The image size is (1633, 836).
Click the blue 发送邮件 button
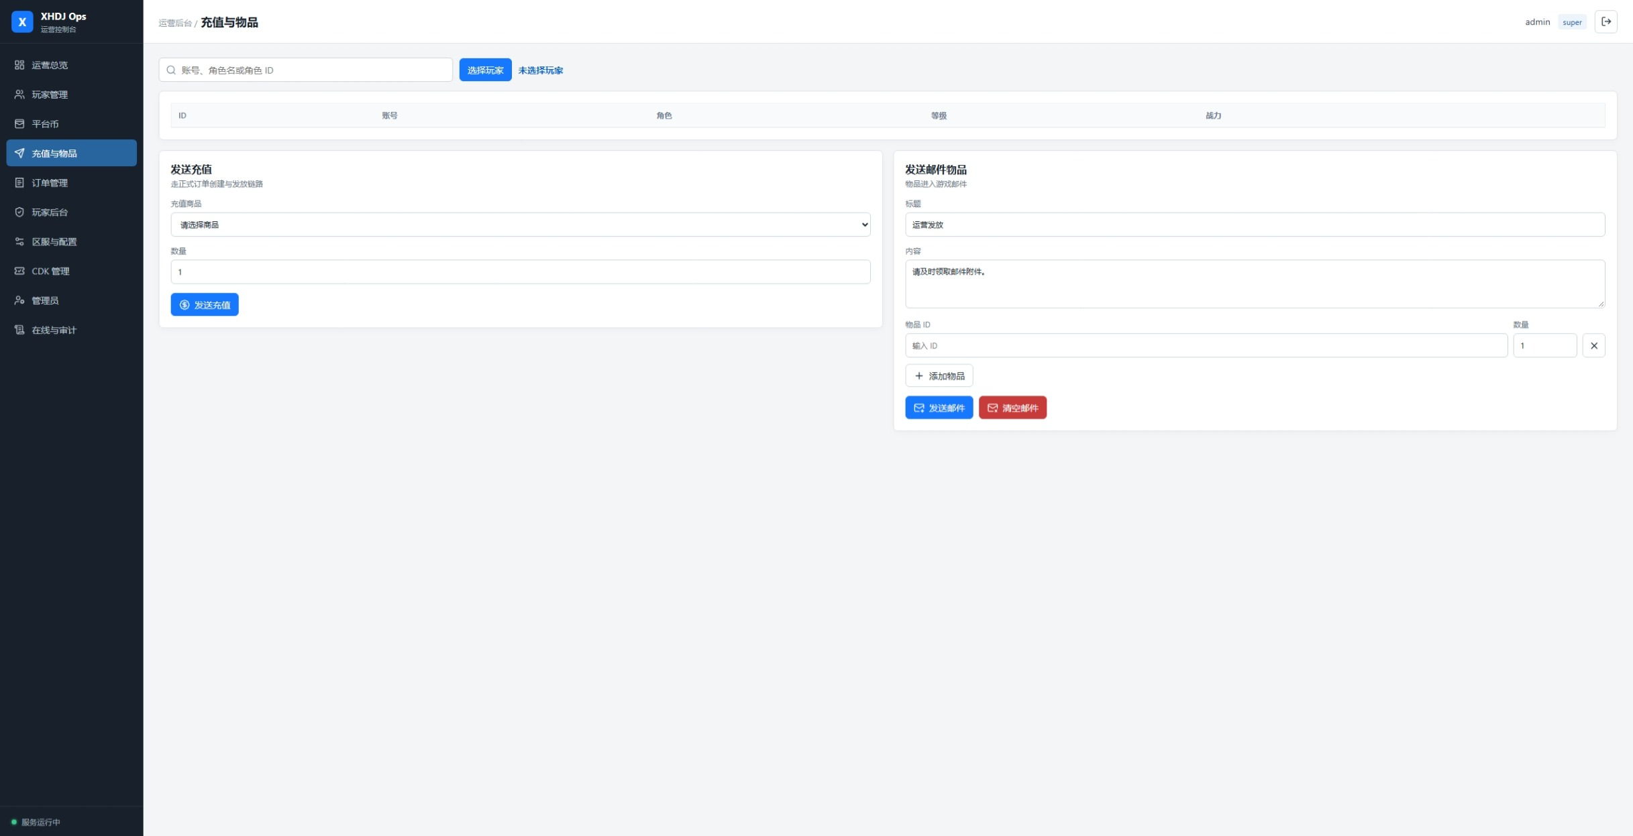click(939, 408)
